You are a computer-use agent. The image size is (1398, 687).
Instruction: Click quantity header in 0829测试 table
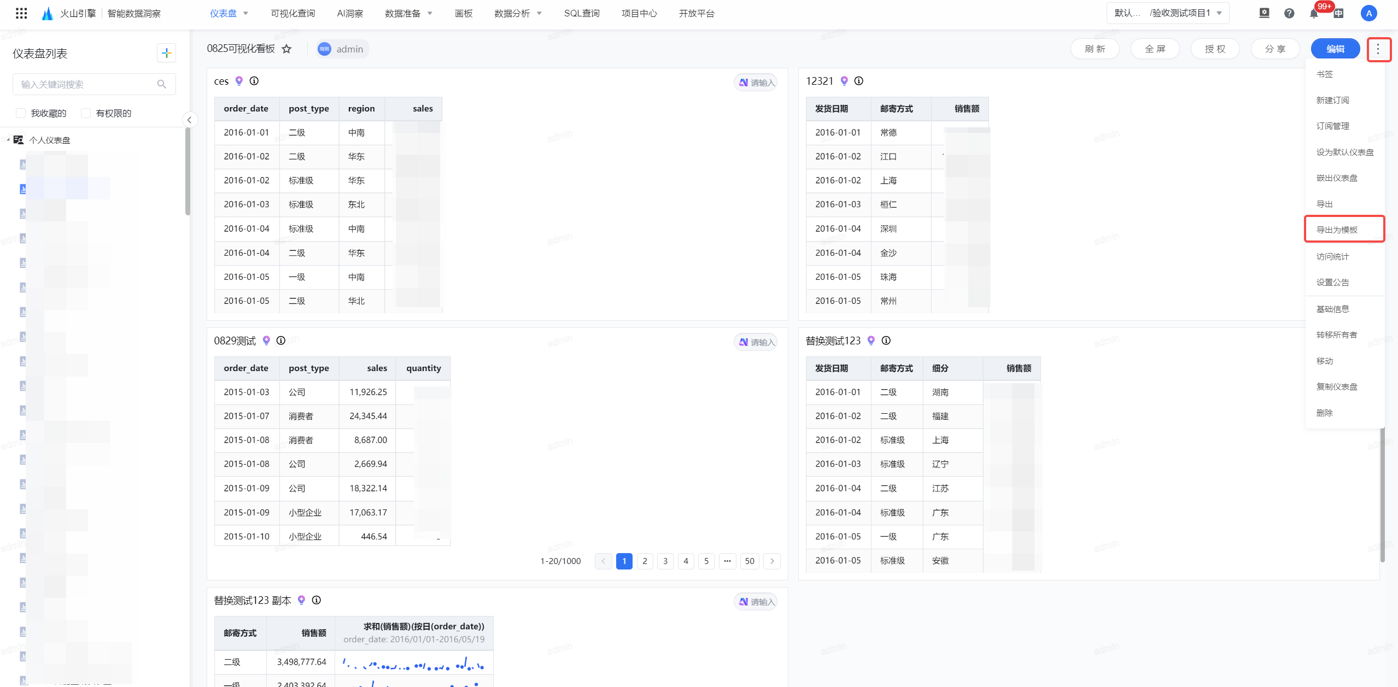[423, 368]
